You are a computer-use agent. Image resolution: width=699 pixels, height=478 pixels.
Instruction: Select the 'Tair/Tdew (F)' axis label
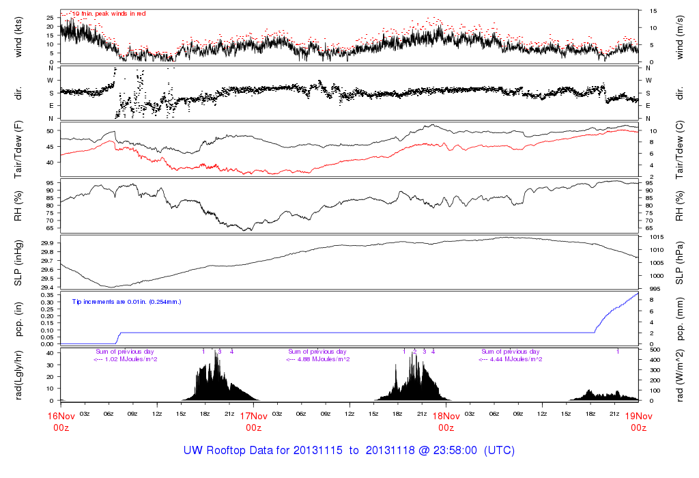(x=18, y=150)
